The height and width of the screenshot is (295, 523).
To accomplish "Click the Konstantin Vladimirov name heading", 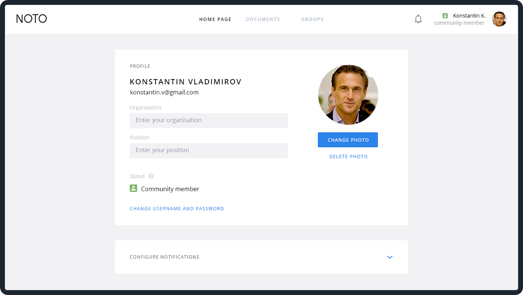I will 186,82.
